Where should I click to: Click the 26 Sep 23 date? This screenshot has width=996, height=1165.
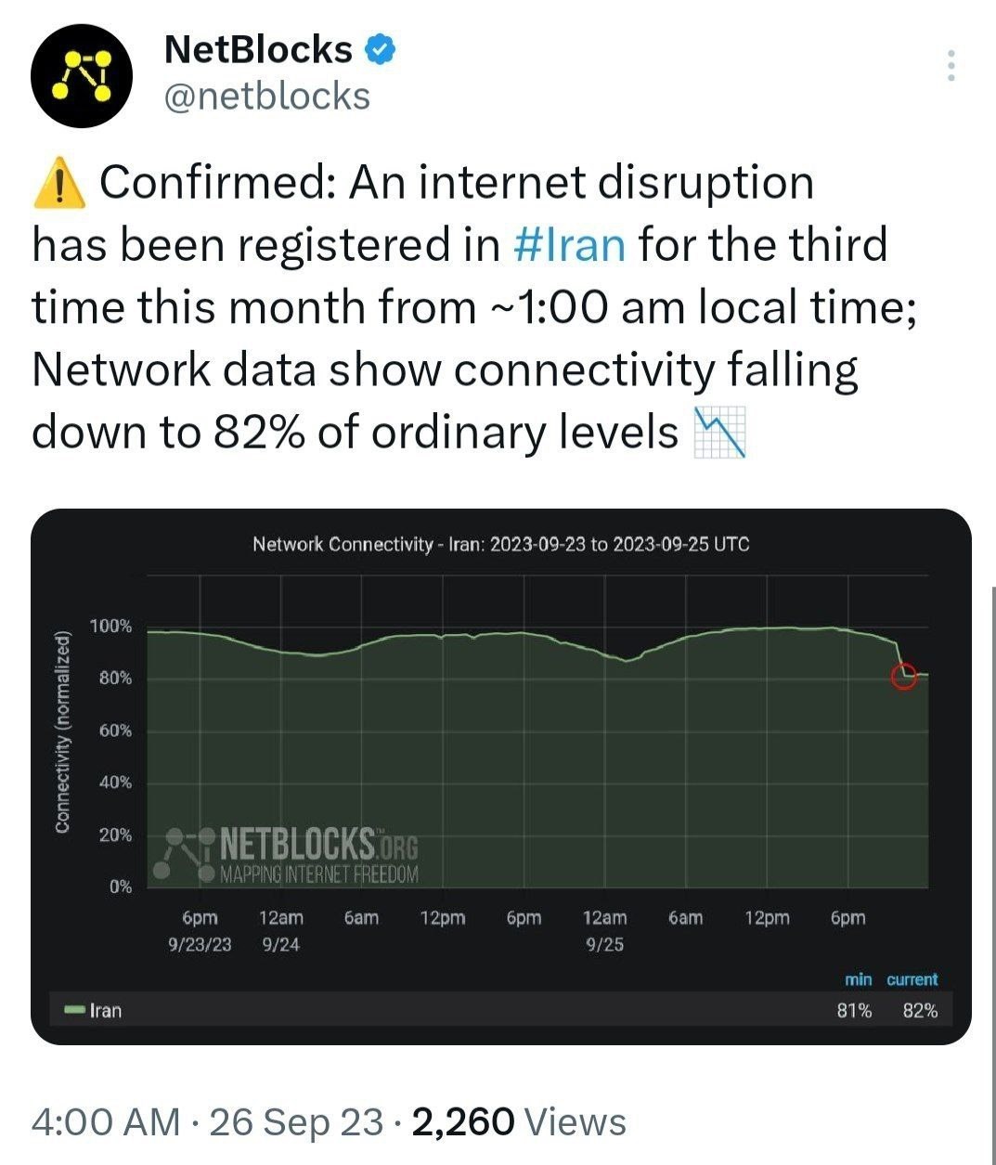coord(296,1121)
